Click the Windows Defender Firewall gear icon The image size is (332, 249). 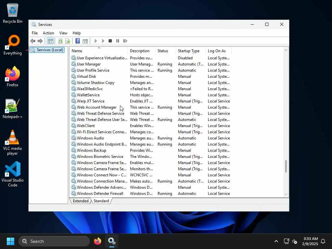click(74, 194)
